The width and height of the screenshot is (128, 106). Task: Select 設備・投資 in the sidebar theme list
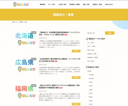(91, 50)
